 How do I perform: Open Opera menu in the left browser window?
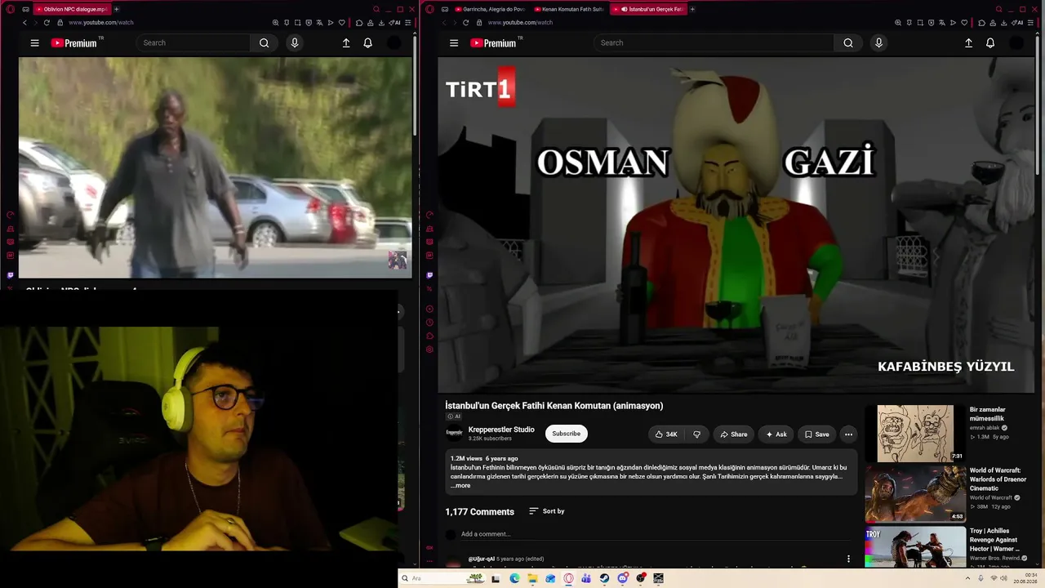tap(10, 9)
